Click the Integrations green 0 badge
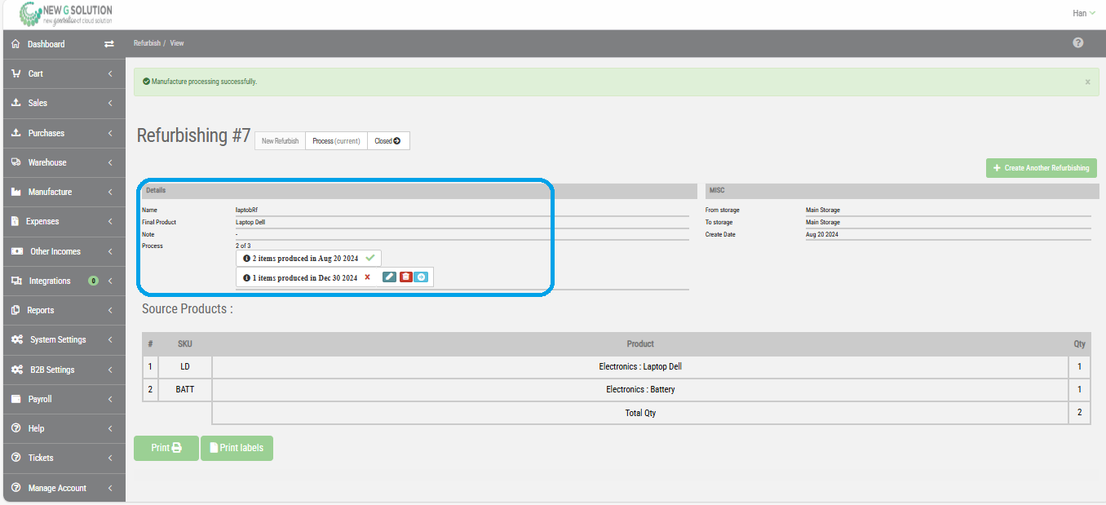Image resolution: width=1106 pixels, height=505 pixels. click(x=93, y=281)
